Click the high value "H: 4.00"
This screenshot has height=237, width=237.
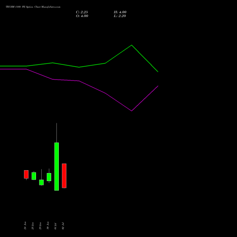tap(120, 12)
